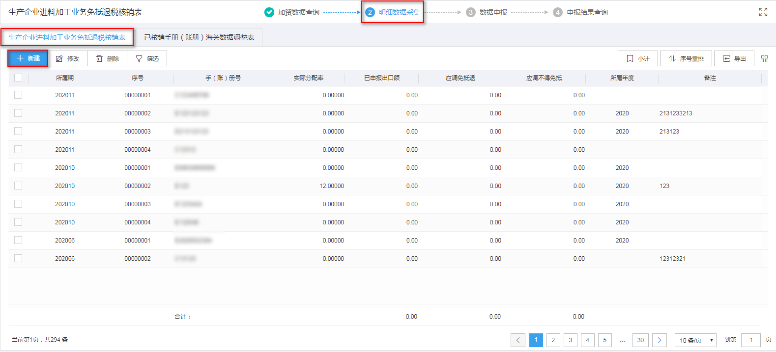Click the 修改 (Edit) toolbar button

tap(67, 58)
